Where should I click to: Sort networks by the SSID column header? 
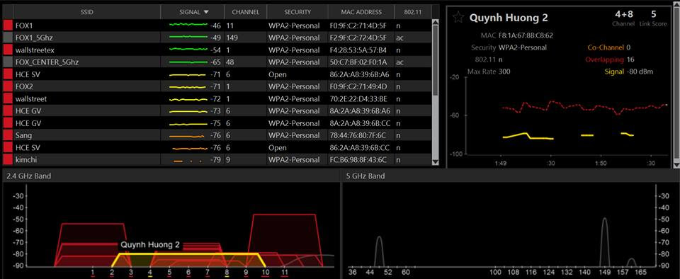86,12
